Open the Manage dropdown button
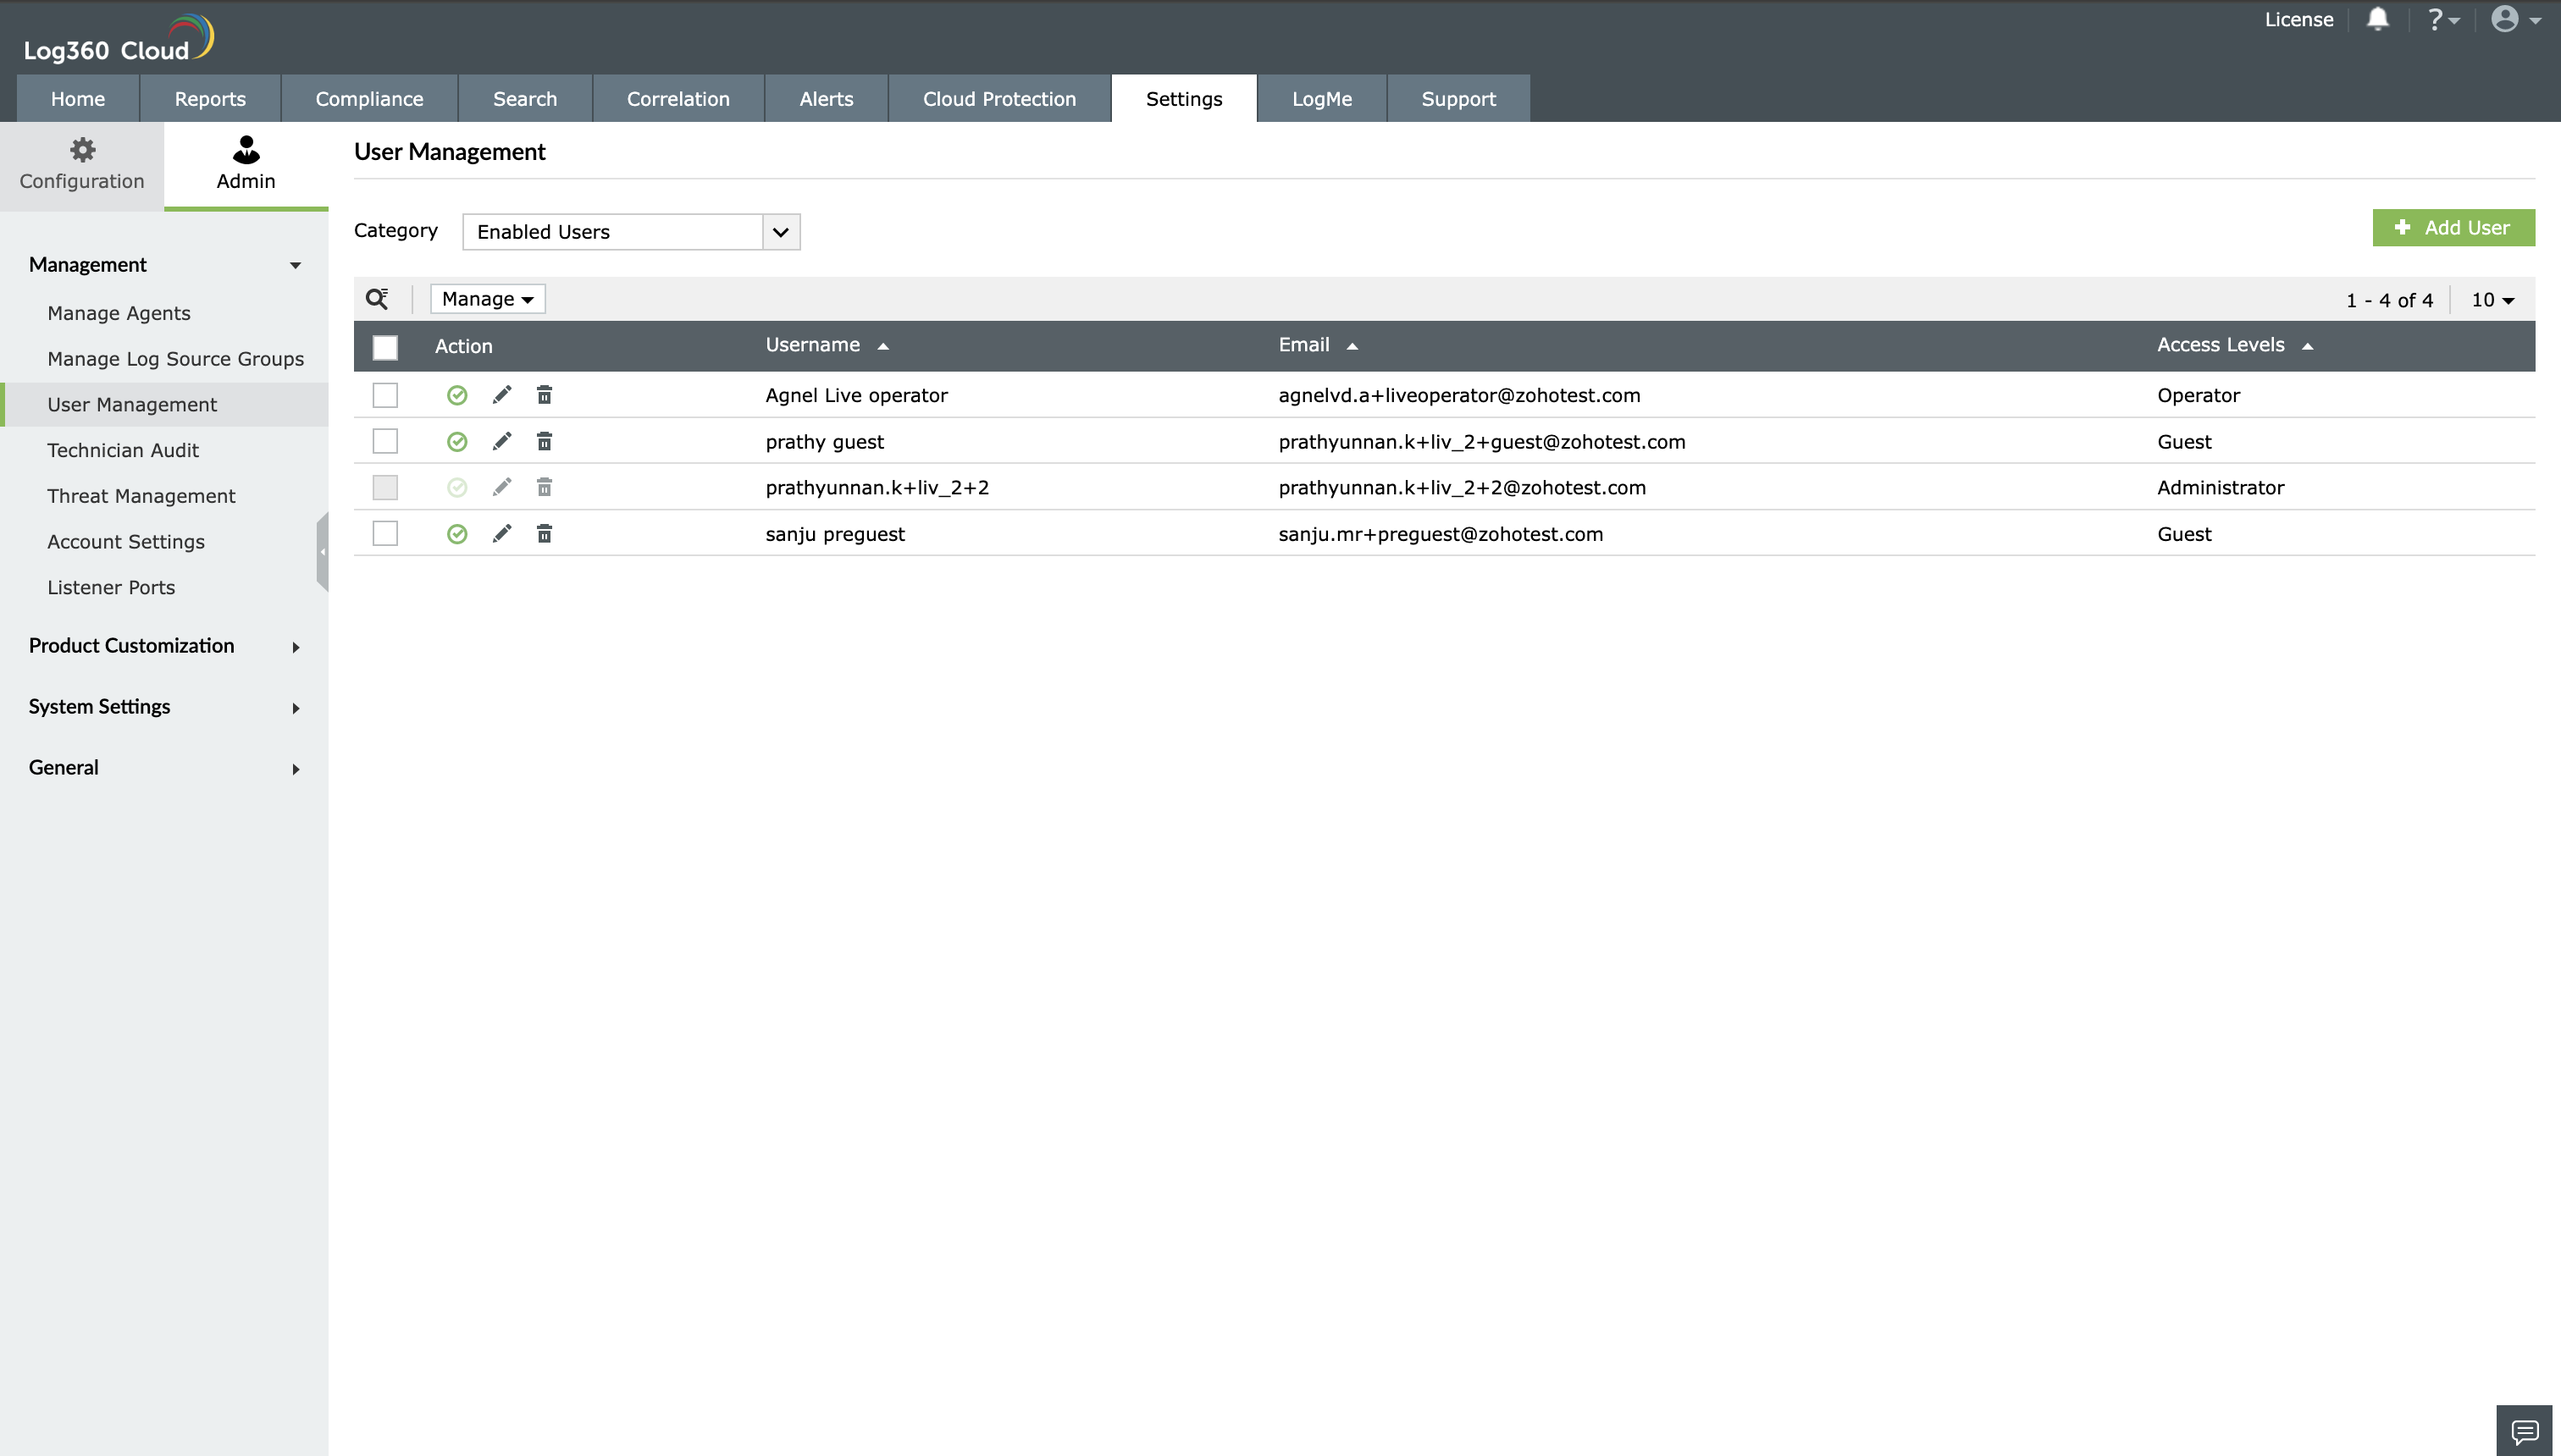This screenshot has height=1456, width=2561. (487, 299)
